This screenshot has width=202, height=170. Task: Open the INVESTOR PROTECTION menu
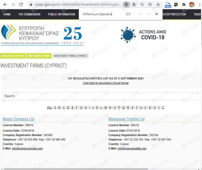click(174, 14)
